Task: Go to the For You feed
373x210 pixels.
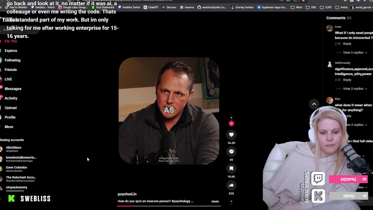Action: (11, 41)
